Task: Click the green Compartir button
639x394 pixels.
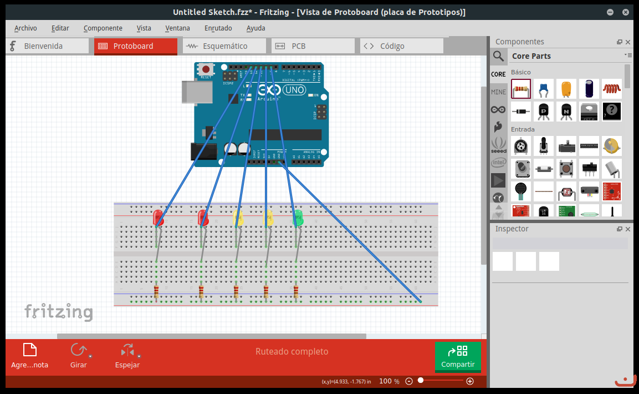Action: tap(458, 356)
